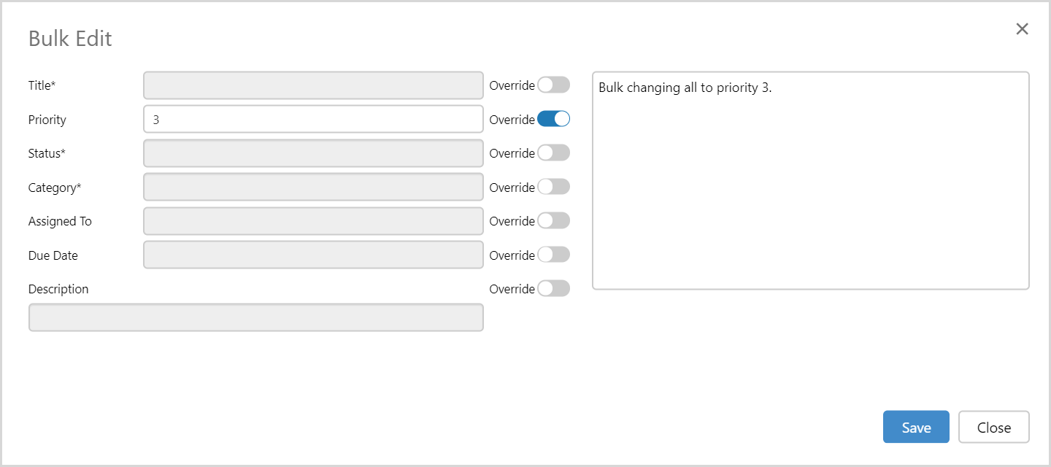The width and height of the screenshot is (1051, 467).
Task: Close the Bulk Edit dialog with X
Action: (x=1022, y=29)
